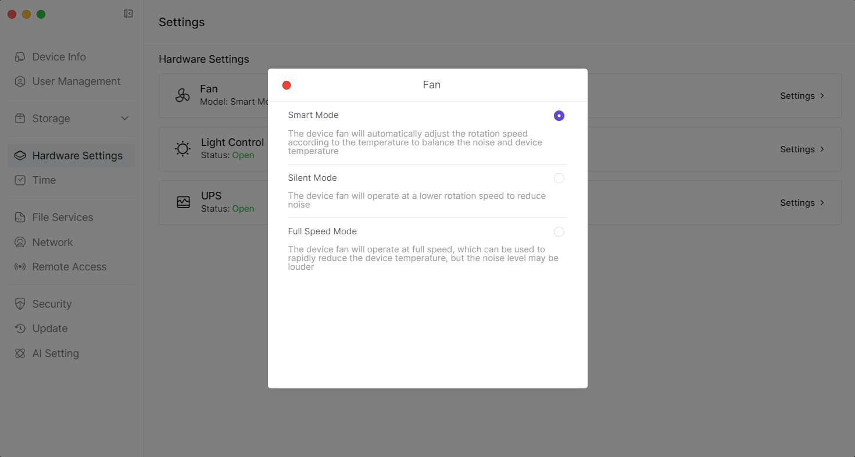This screenshot has height=457, width=855.
Task: Click the Time clock icon
Action: click(x=20, y=180)
